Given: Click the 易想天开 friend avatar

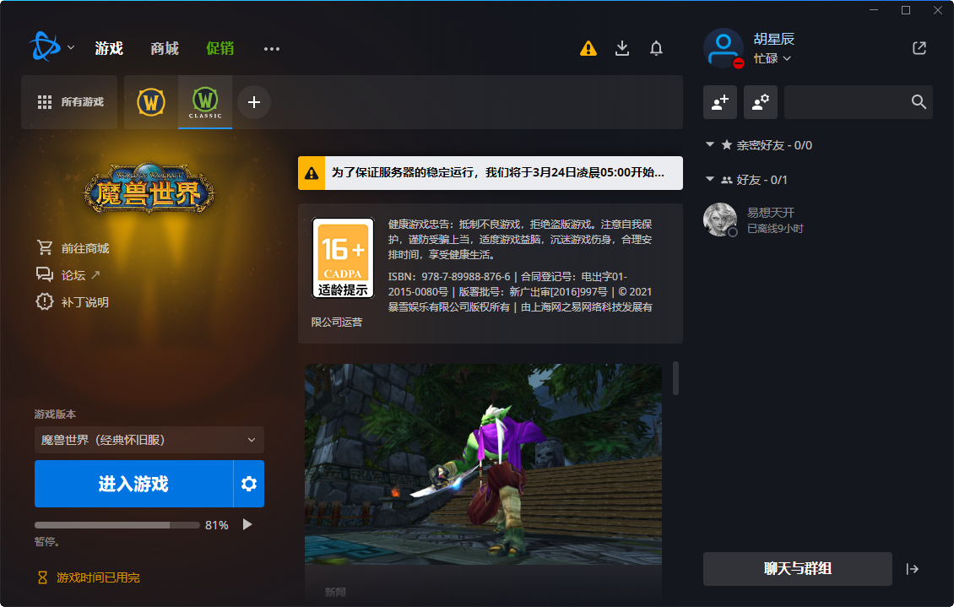Looking at the screenshot, I should click(720, 219).
